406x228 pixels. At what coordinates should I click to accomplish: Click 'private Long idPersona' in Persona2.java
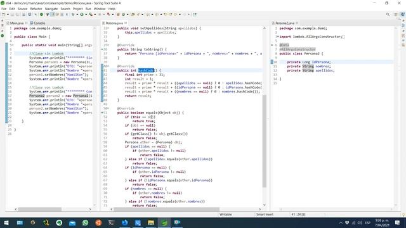(308, 62)
